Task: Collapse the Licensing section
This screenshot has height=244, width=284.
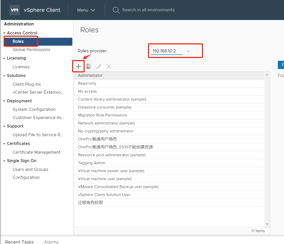Action: coord(4,58)
